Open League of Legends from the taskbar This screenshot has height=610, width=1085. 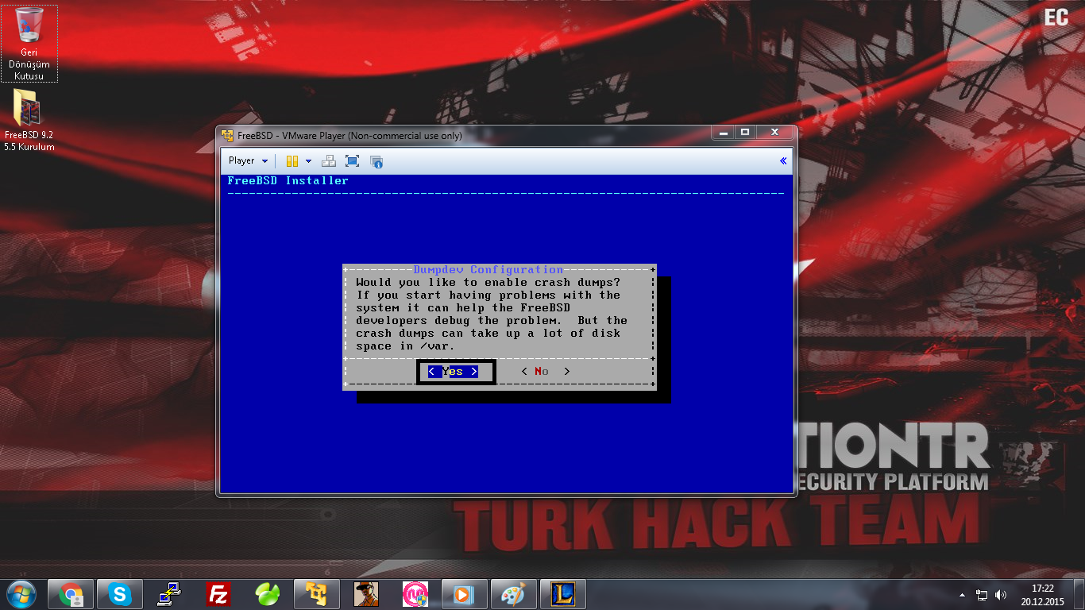pos(563,594)
